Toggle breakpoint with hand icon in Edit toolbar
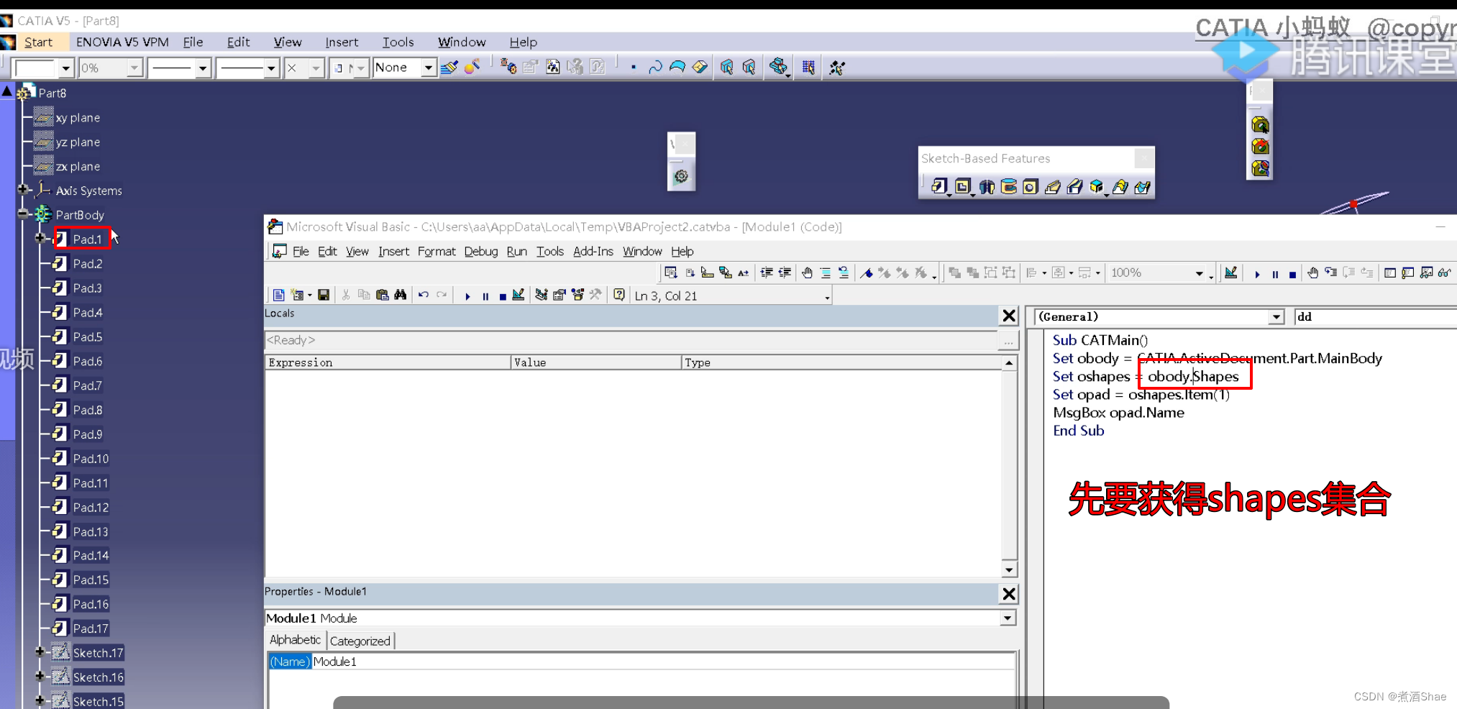Image resolution: width=1457 pixels, height=709 pixels. point(808,273)
